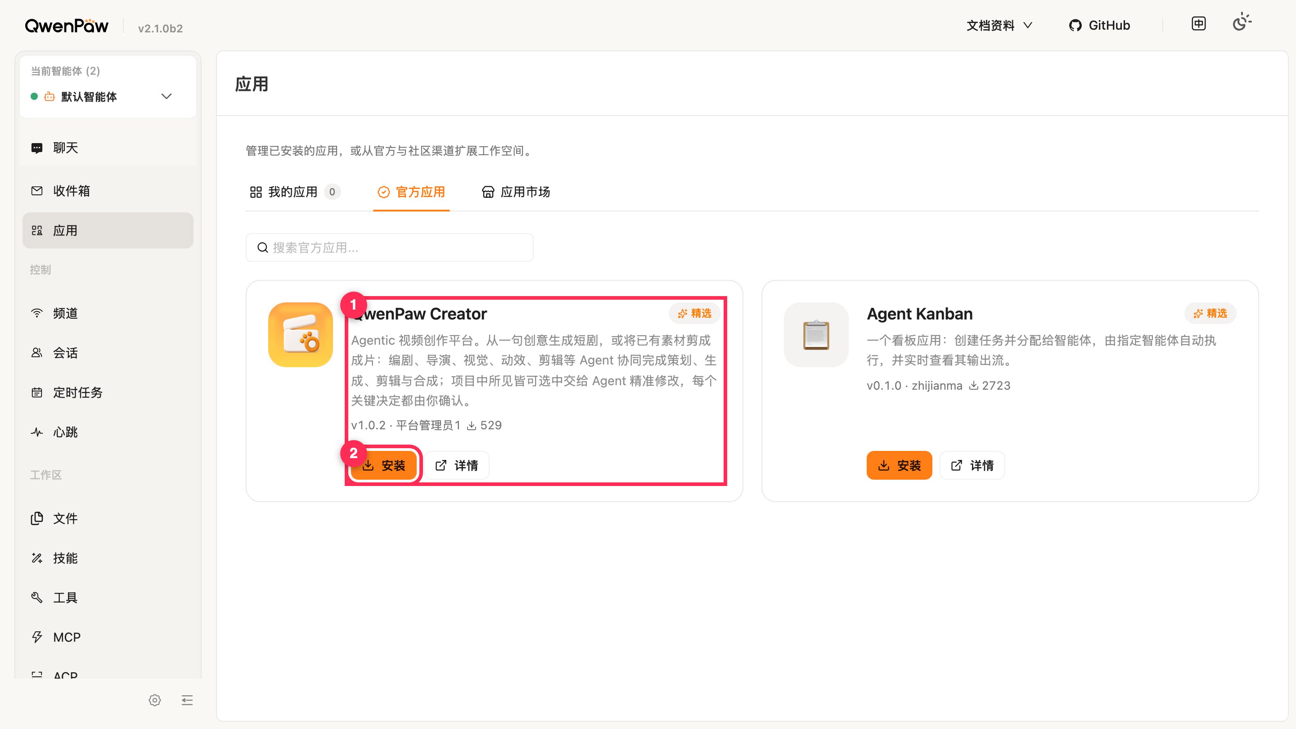This screenshot has height=729, width=1296.
Task: Open the 工具 tools page
Action: [108, 598]
